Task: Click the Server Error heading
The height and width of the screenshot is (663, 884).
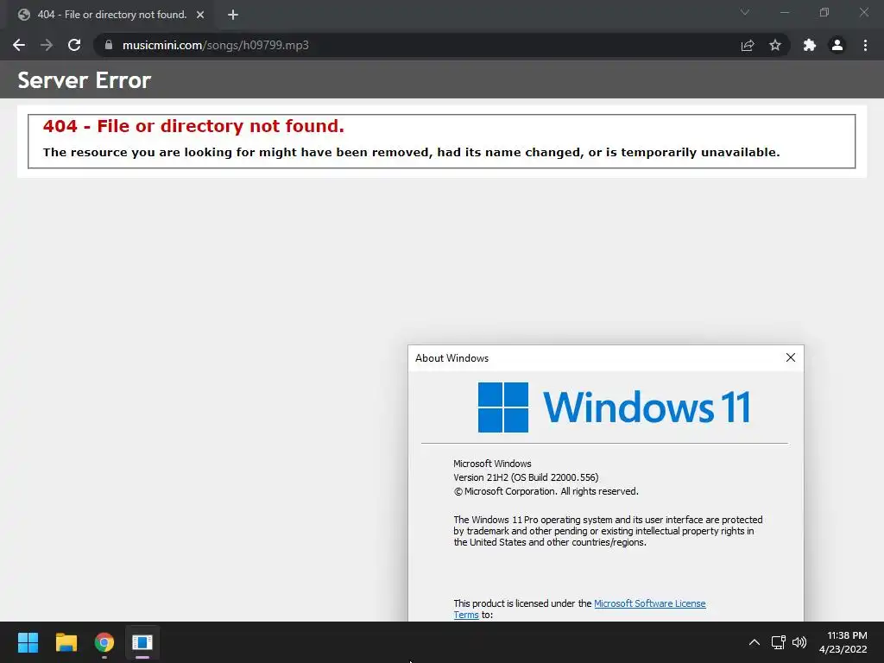Action: 85,80
